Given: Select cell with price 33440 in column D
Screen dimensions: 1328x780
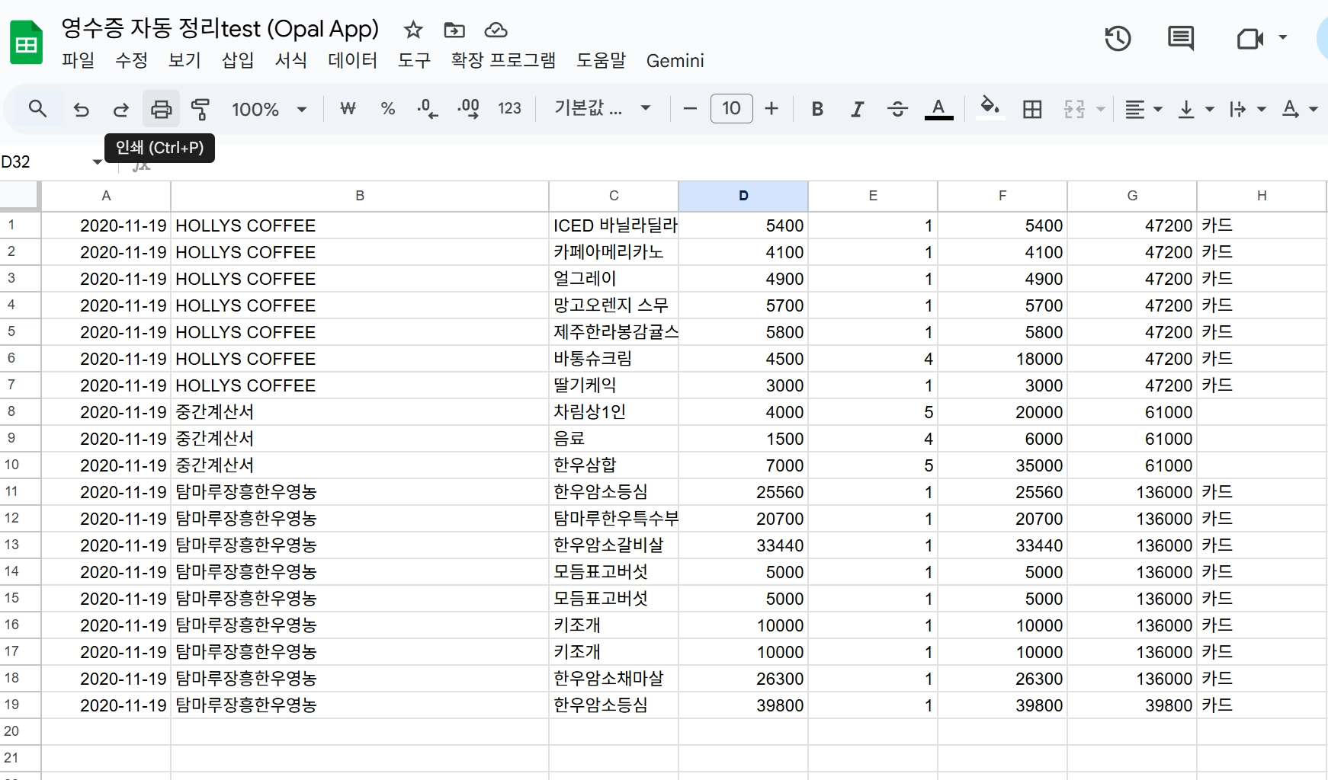Looking at the screenshot, I should [x=743, y=545].
